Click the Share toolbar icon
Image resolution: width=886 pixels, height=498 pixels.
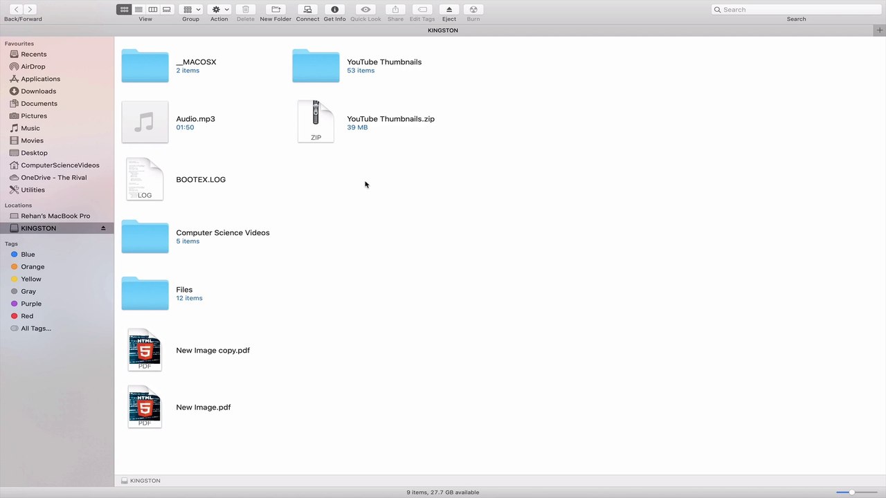pos(395,10)
